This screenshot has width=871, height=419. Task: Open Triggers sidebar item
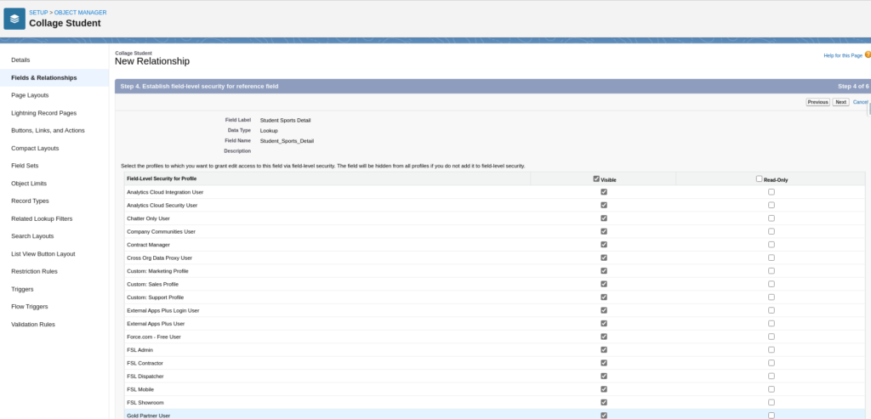coord(22,289)
